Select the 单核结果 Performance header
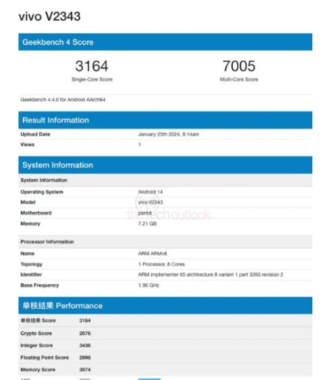 click(165, 306)
